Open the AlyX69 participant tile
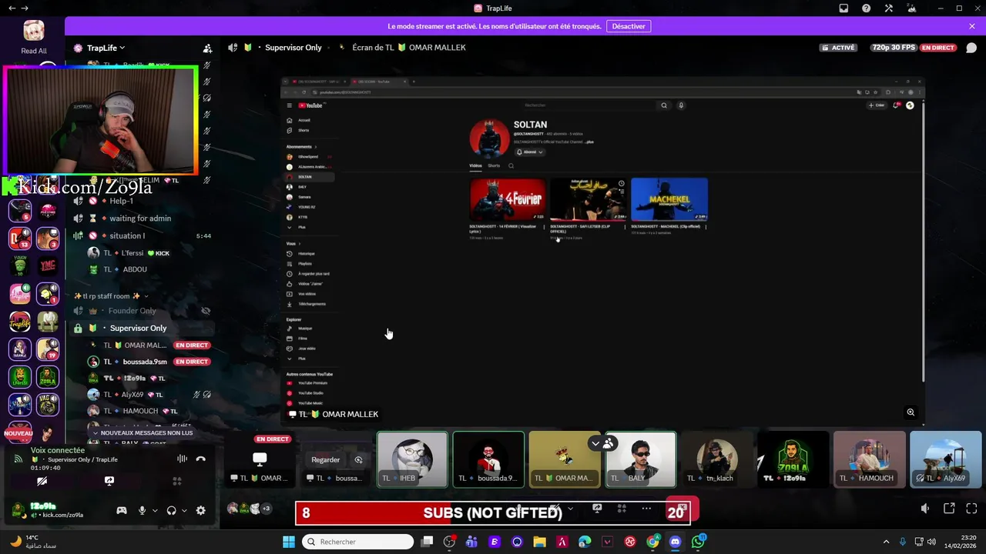This screenshot has width=986, height=554. point(945,459)
